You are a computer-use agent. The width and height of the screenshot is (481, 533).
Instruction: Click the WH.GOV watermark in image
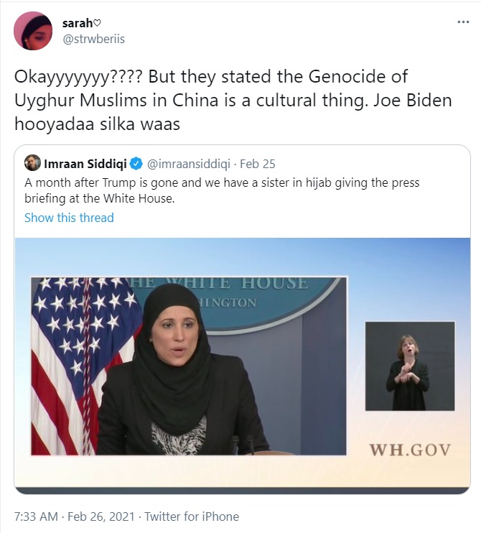click(410, 450)
